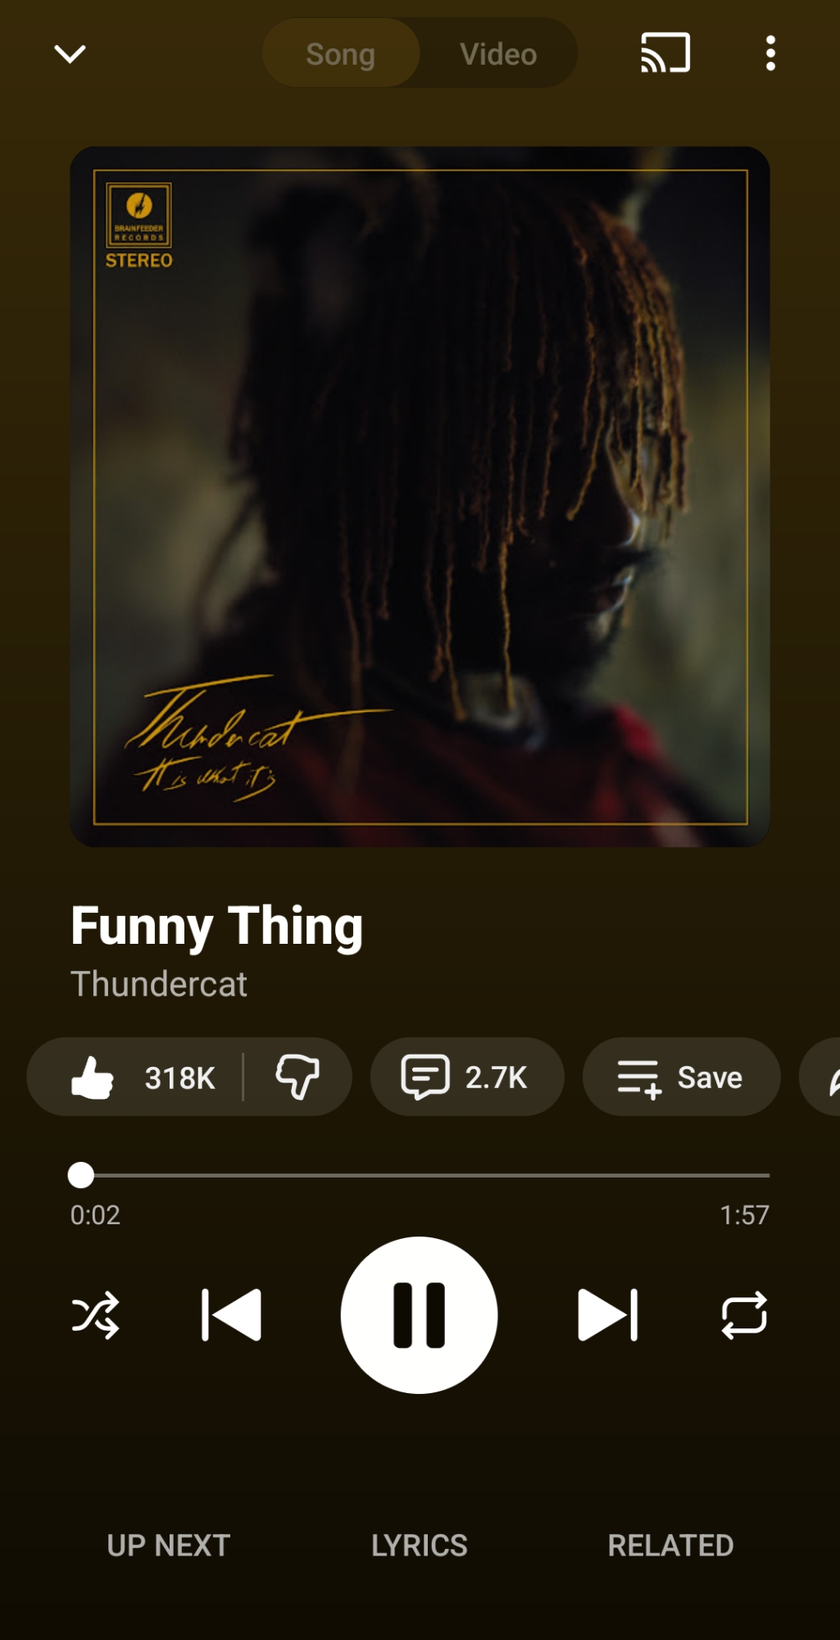This screenshot has height=1640, width=840.
Task: Collapse the player with the down chevron
Action: tap(70, 54)
